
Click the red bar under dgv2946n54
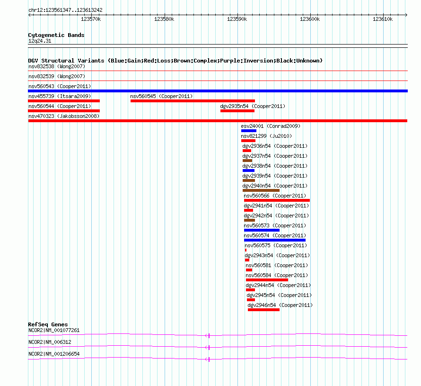(263, 310)
